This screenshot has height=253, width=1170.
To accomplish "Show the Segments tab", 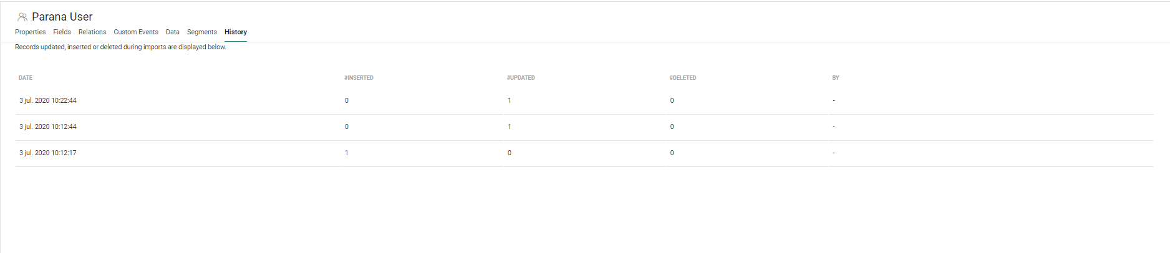I will pyautogui.click(x=202, y=32).
